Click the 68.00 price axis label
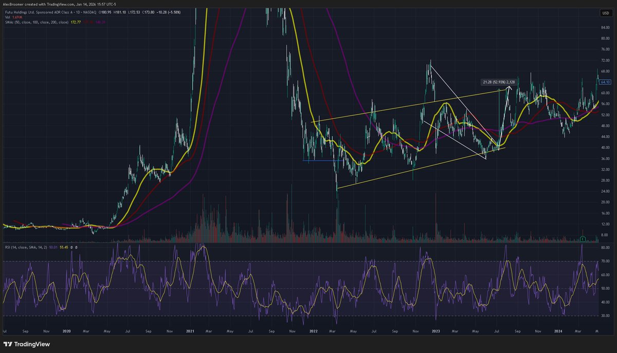Viewport: 617px width, 353px height. click(605, 71)
